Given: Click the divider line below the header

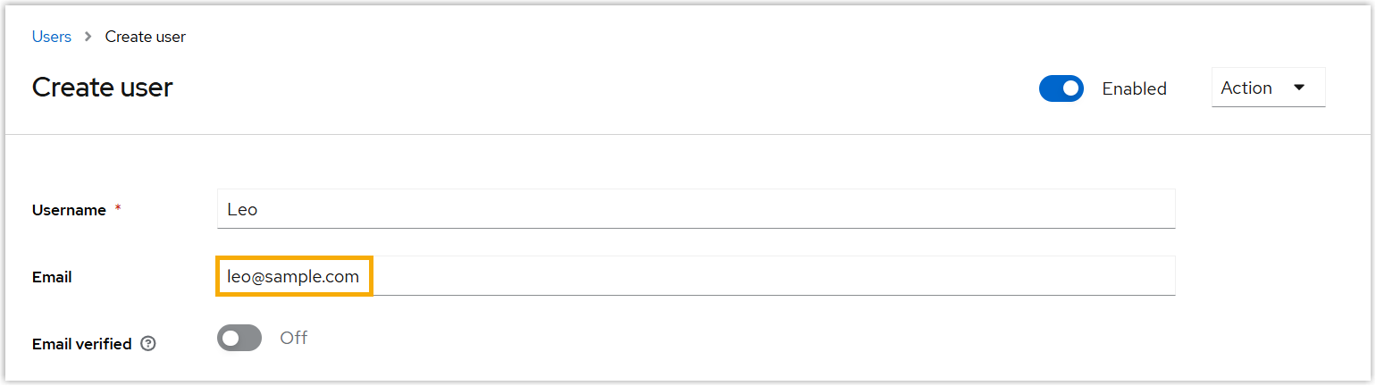Looking at the screenshot, I should coord(688,135).
